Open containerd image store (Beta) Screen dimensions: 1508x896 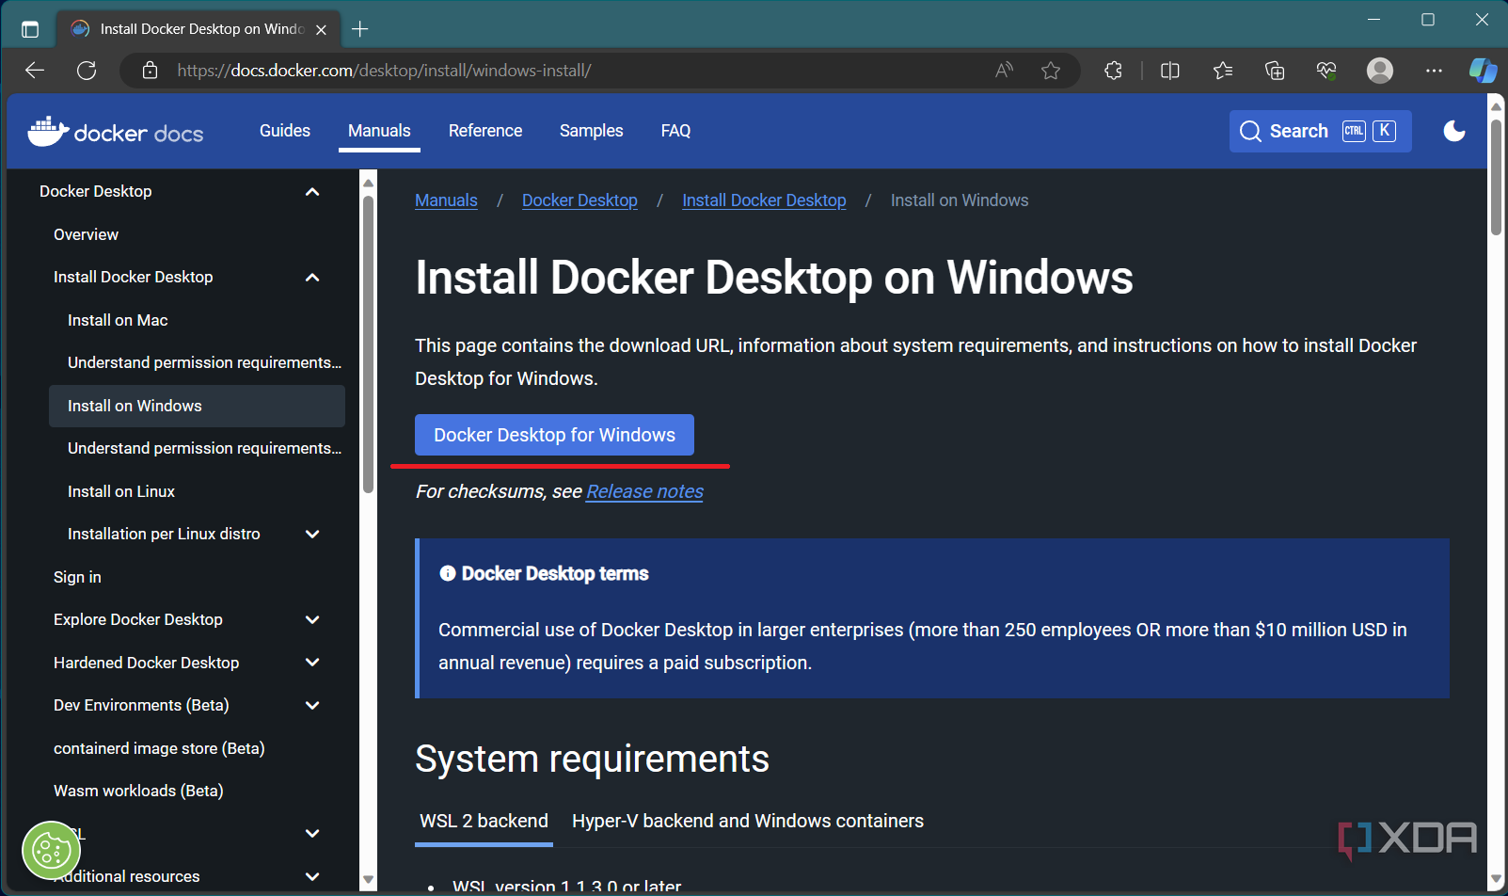coord(159,748)
